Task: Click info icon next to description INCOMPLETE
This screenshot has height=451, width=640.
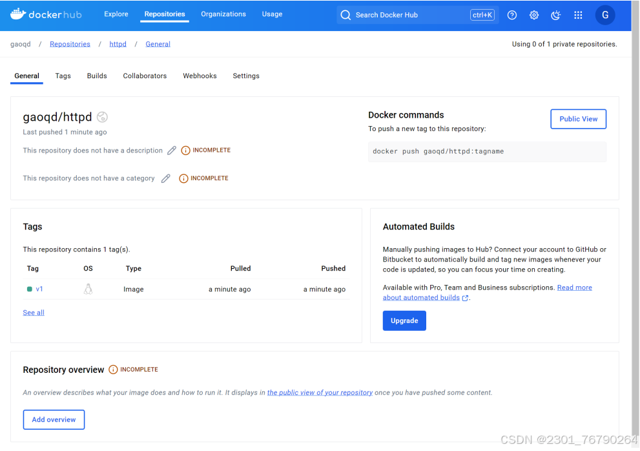Action: (186, 151)
